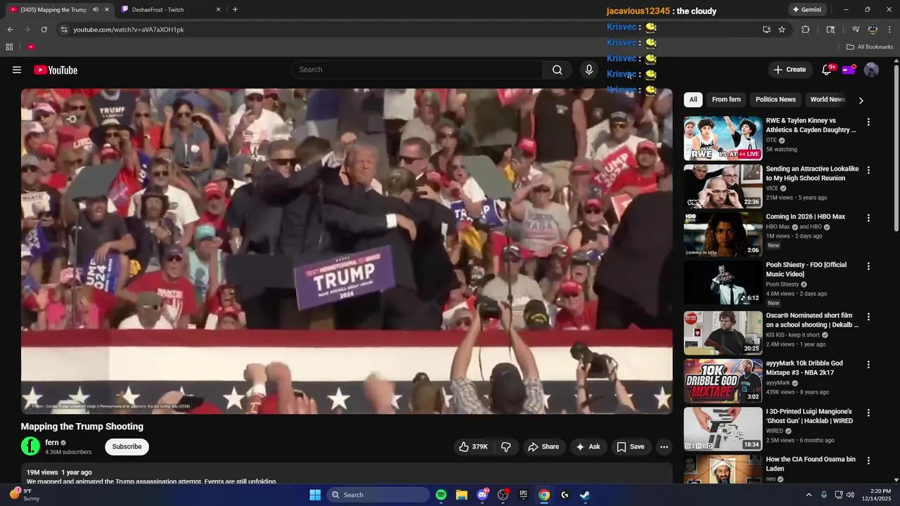
Task: Switch to the Mapping the Trump tab
Action: click(54, 10)
